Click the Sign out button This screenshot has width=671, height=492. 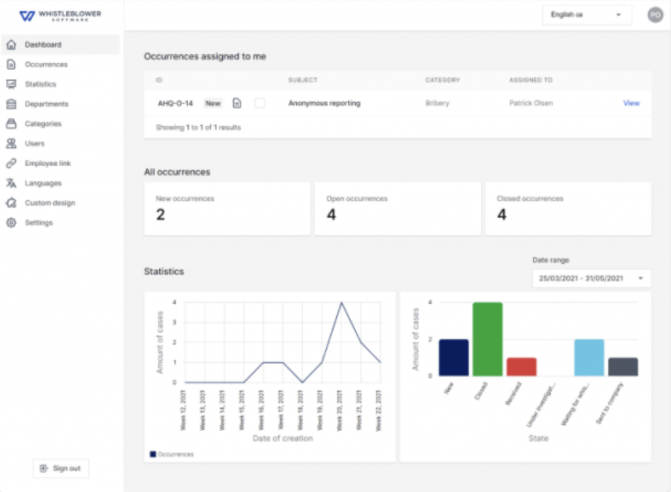(x=60, y=468)
